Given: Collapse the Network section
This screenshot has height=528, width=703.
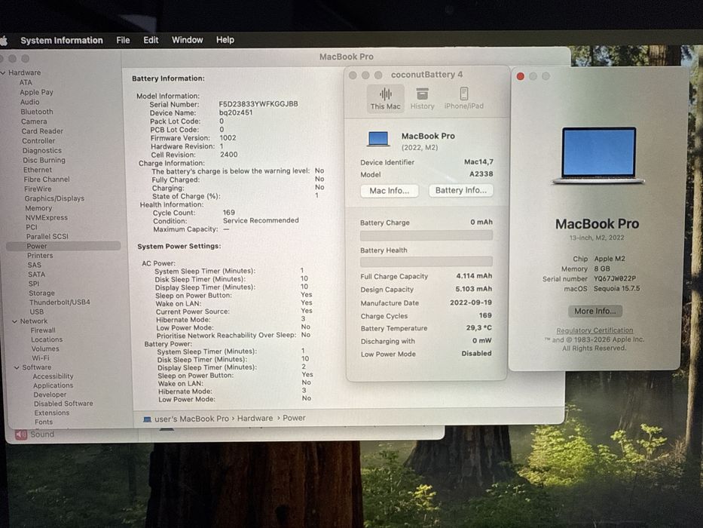Looking at the screenshot, I should click(x=15, y=321).
